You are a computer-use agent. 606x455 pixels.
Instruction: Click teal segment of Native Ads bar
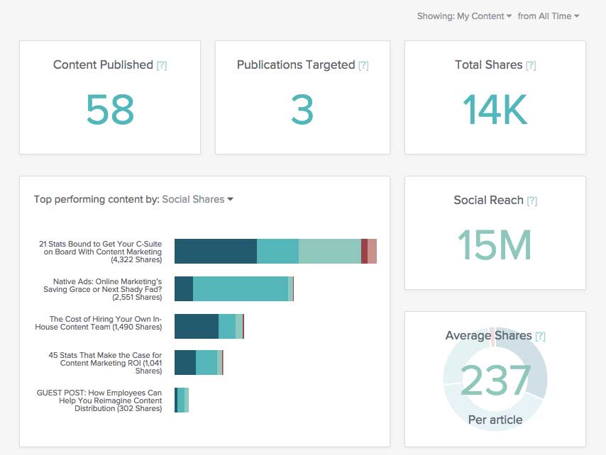coord(241,288)
